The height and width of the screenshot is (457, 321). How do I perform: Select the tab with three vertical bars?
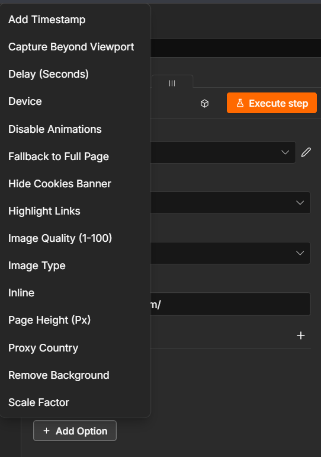[172, 83]
